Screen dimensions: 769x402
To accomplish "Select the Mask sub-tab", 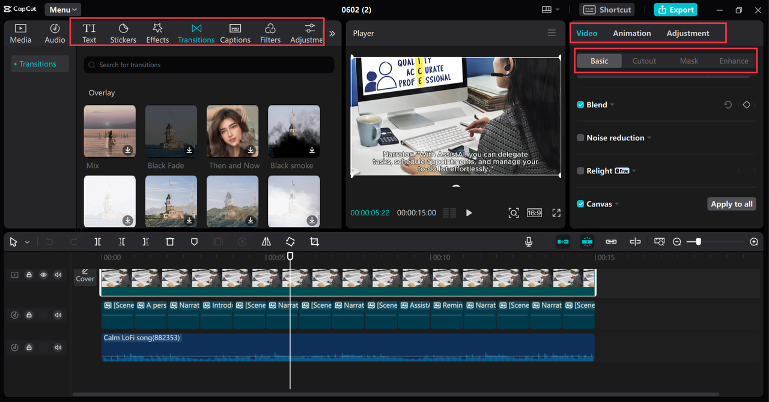I will [x=689, y=61].
